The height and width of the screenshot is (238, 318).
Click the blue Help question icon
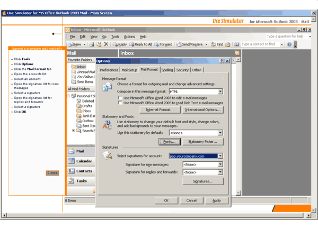[289, 44]
